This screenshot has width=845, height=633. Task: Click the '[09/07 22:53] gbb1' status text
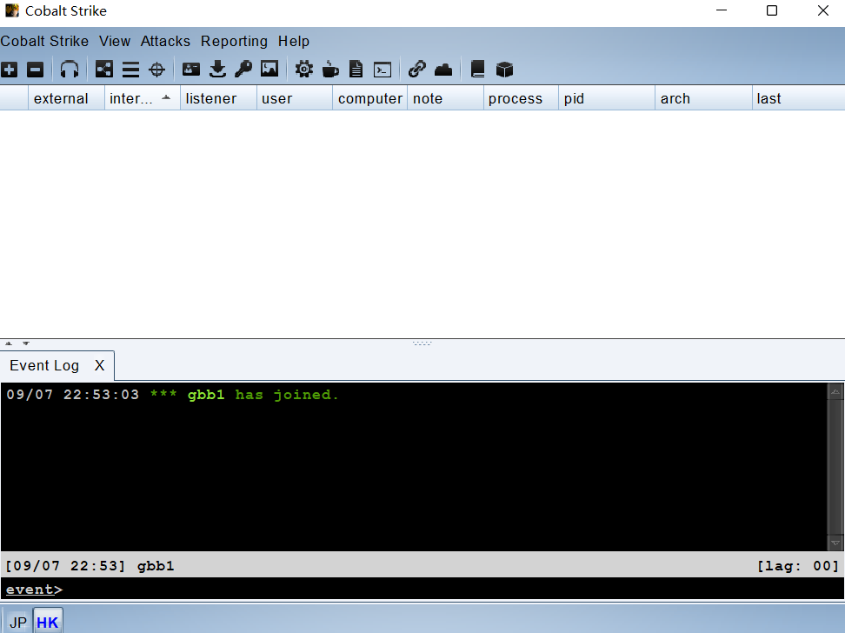[90, 565]
